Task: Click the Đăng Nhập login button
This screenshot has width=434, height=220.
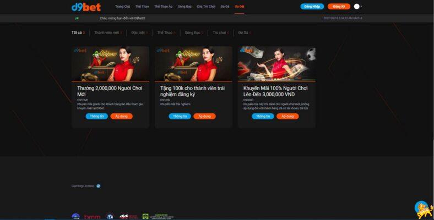Action: pos(312,7)
